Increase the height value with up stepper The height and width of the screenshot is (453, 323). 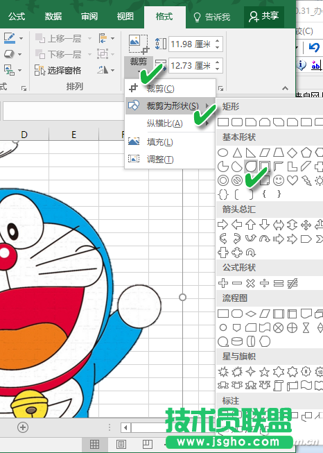coord(218,42)
